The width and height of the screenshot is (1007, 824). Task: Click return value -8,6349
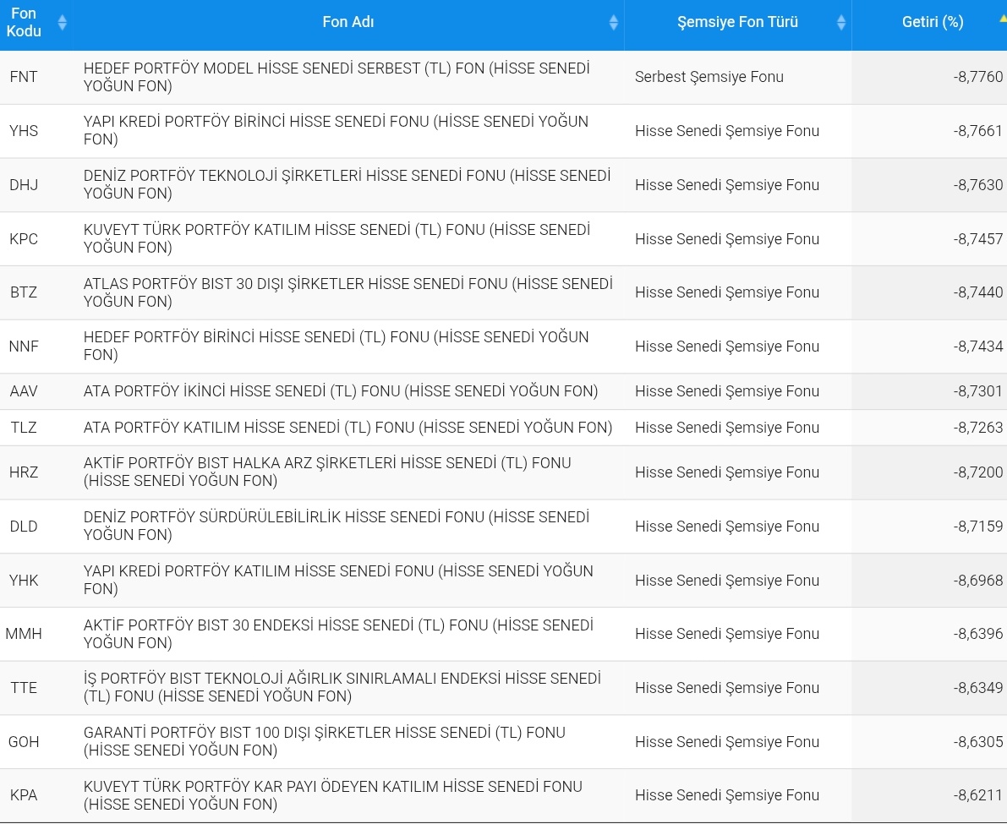click(978, 688)
